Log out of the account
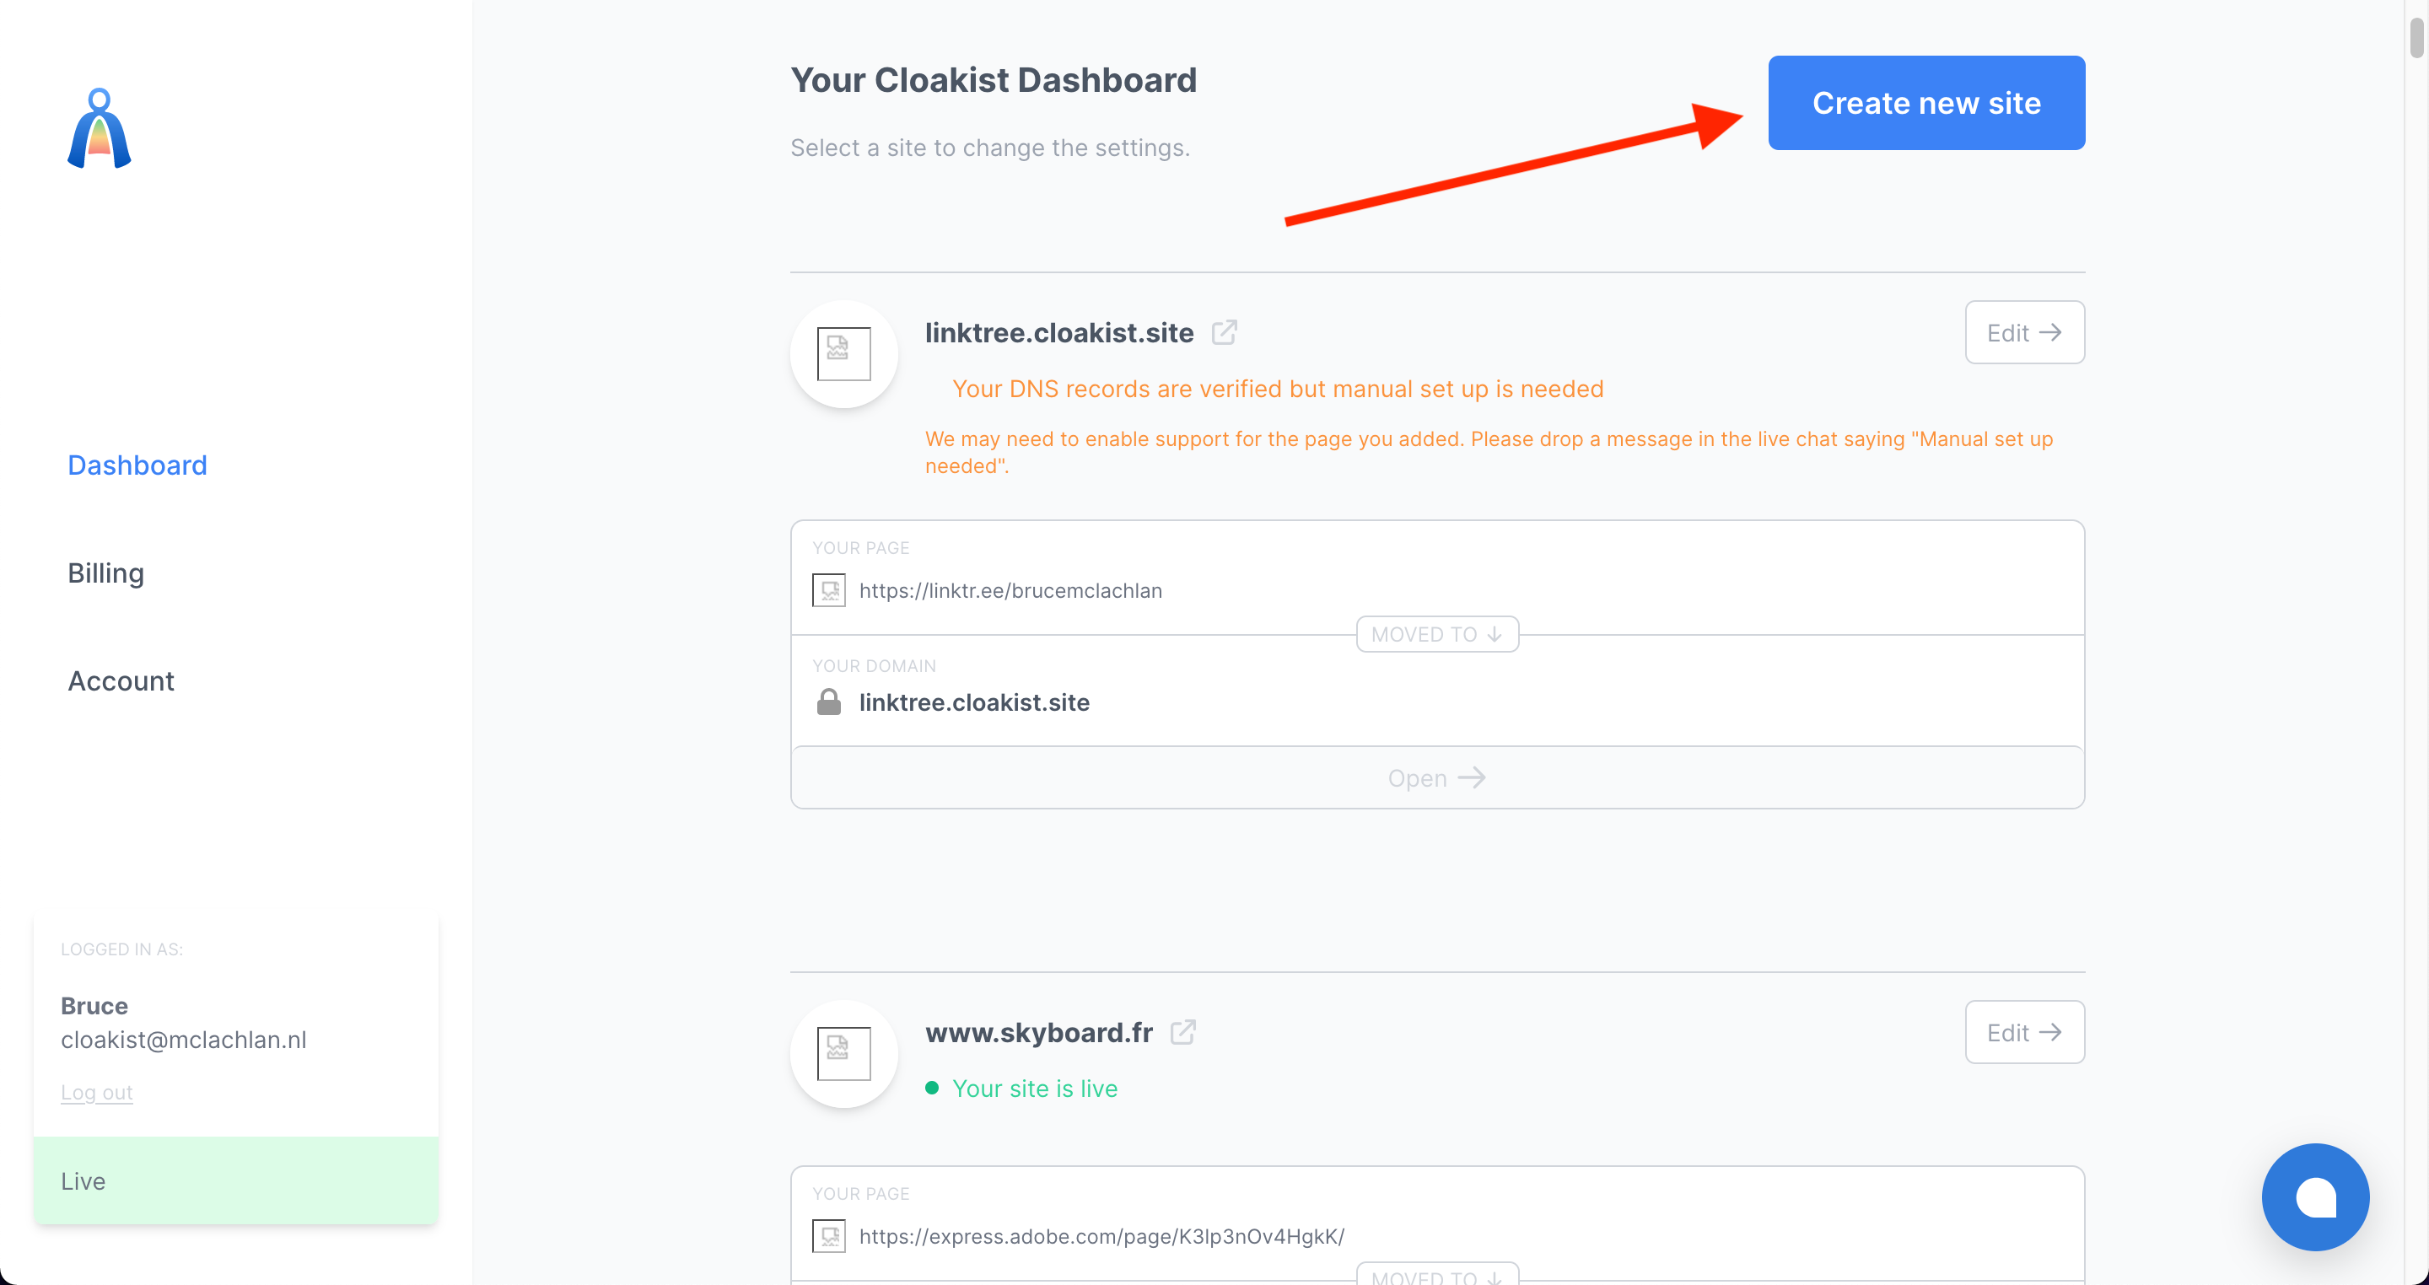The height and width of the screenshot is (1285, 2429). (96, 1092)
